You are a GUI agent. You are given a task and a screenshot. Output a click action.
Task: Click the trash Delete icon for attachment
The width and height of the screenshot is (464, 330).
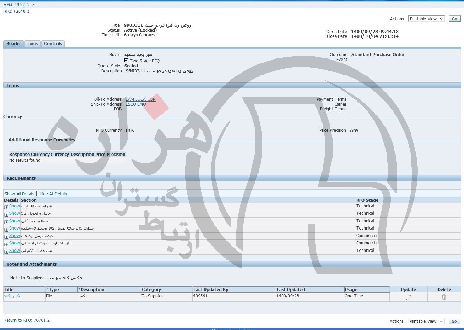(444, 297)
